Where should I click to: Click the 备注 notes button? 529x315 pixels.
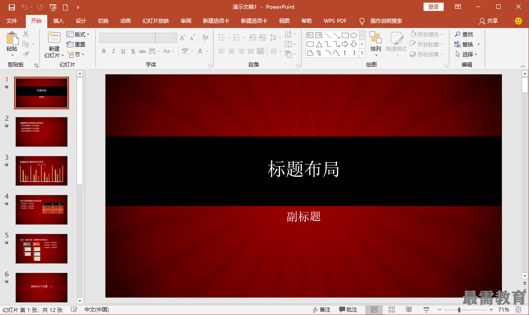click(322, 310)
